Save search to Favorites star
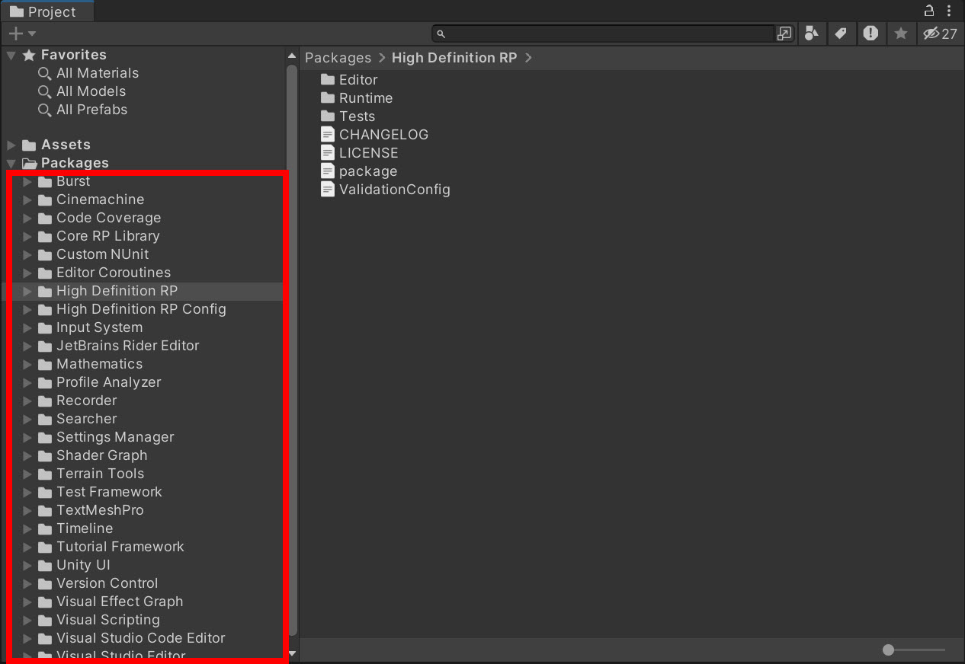 [900, 34]
